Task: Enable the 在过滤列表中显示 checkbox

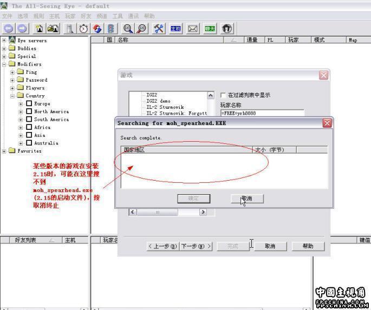Action: tap(223, 95)
